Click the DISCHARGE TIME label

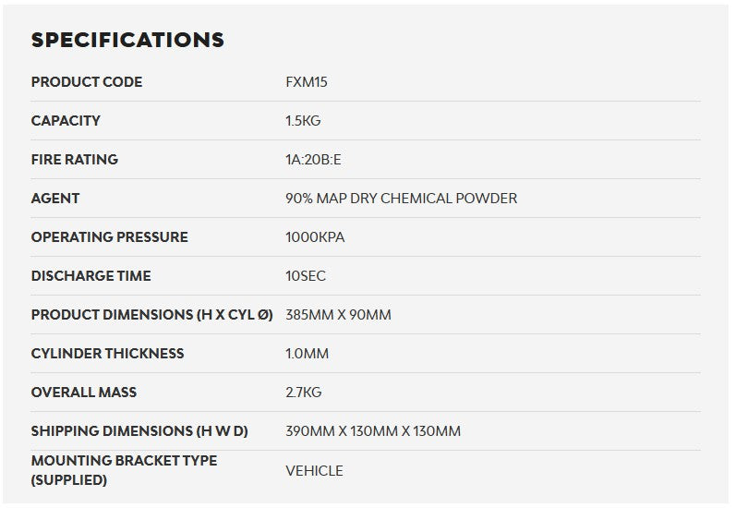(x=90, y=276)
